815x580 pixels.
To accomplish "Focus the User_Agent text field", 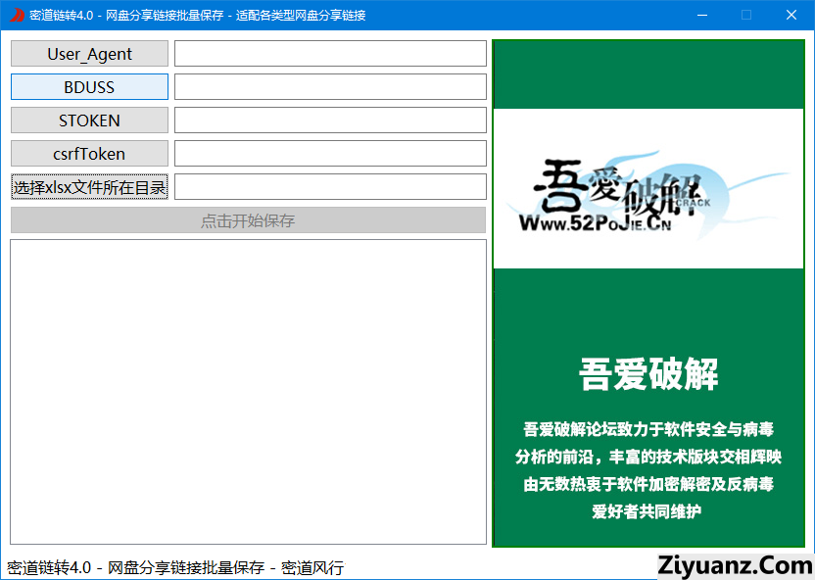I will coord(330,54).
